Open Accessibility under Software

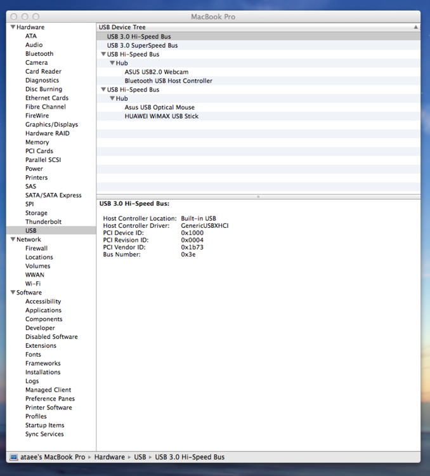coord(43,301)
